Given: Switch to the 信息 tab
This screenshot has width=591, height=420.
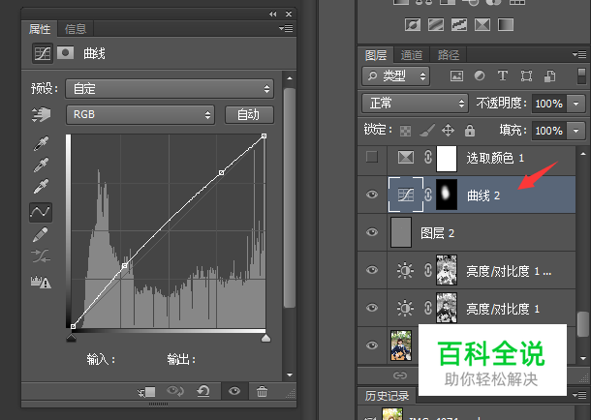Looking at the screenshot, I should click(75, 28).
